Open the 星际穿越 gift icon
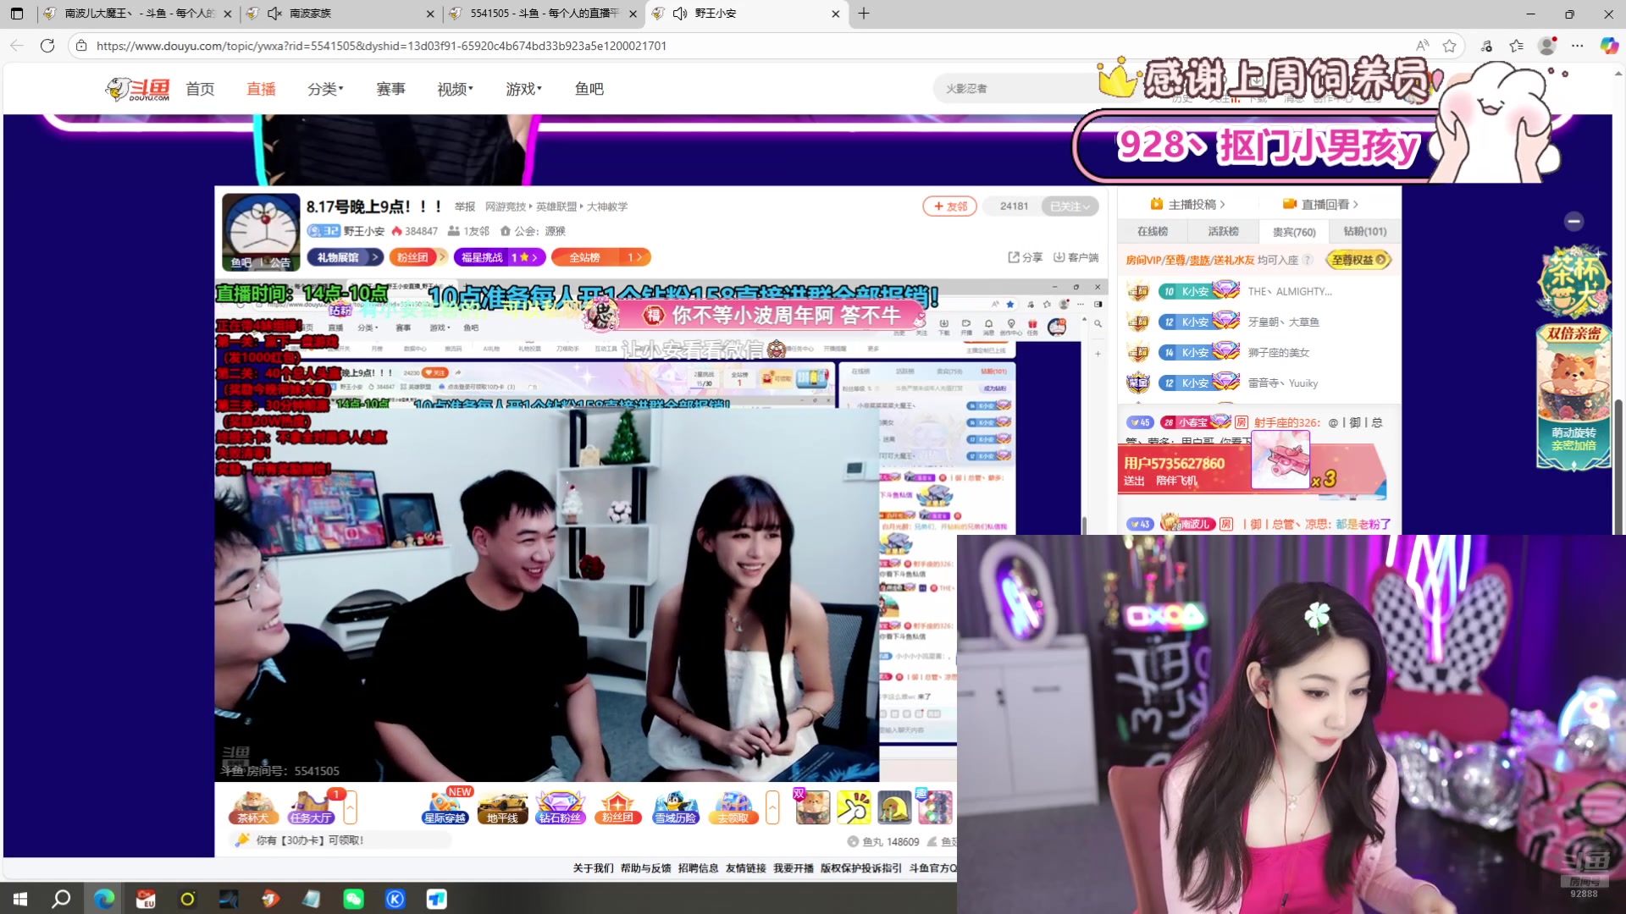 coord(445,807)
